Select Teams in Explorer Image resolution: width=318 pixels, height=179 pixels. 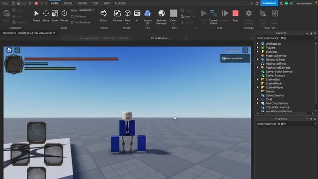(x=270, y=91)
